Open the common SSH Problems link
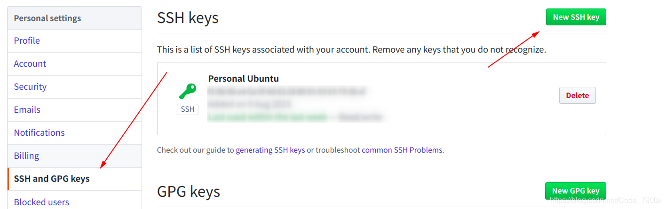The width and height of the screenshot is (666, 209). pos(402,150)
